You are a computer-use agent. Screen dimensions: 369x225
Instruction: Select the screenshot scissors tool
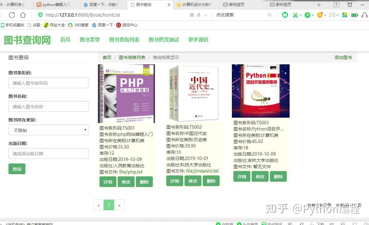pos(296,15)
